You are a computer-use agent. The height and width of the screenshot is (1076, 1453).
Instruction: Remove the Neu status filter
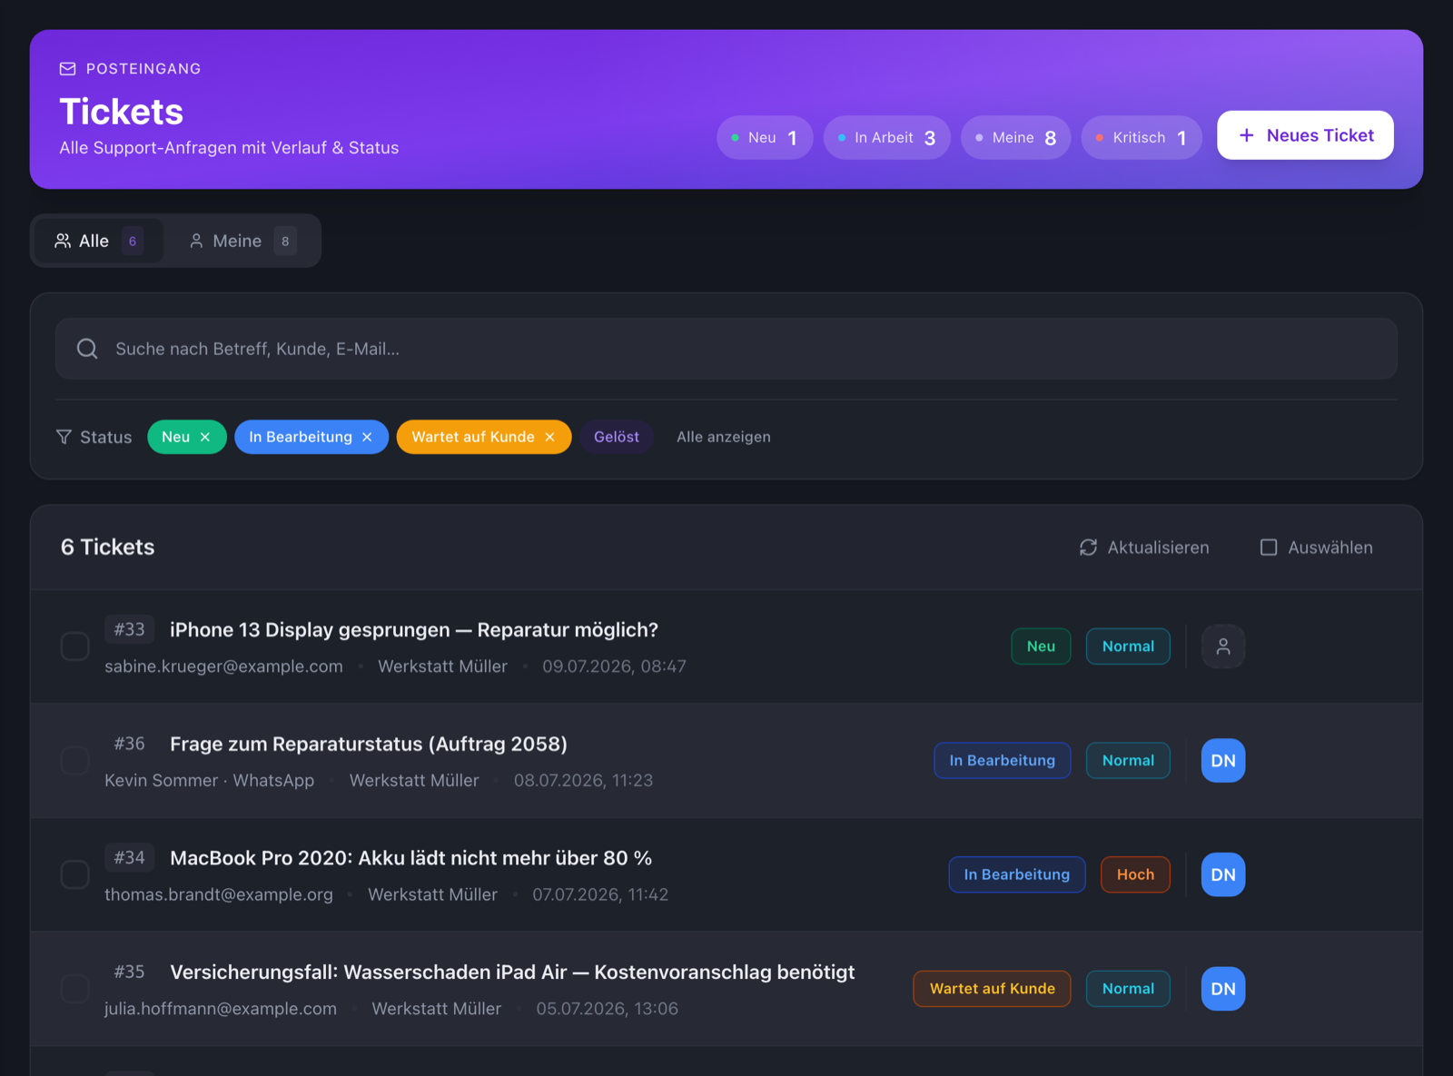tap(205, 437)
